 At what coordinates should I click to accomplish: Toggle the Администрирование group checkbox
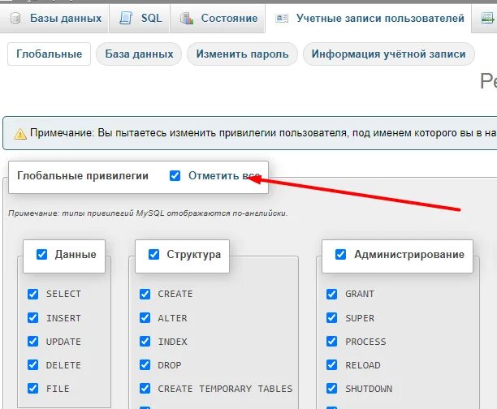pyautogui.click(x=340, y=254)
